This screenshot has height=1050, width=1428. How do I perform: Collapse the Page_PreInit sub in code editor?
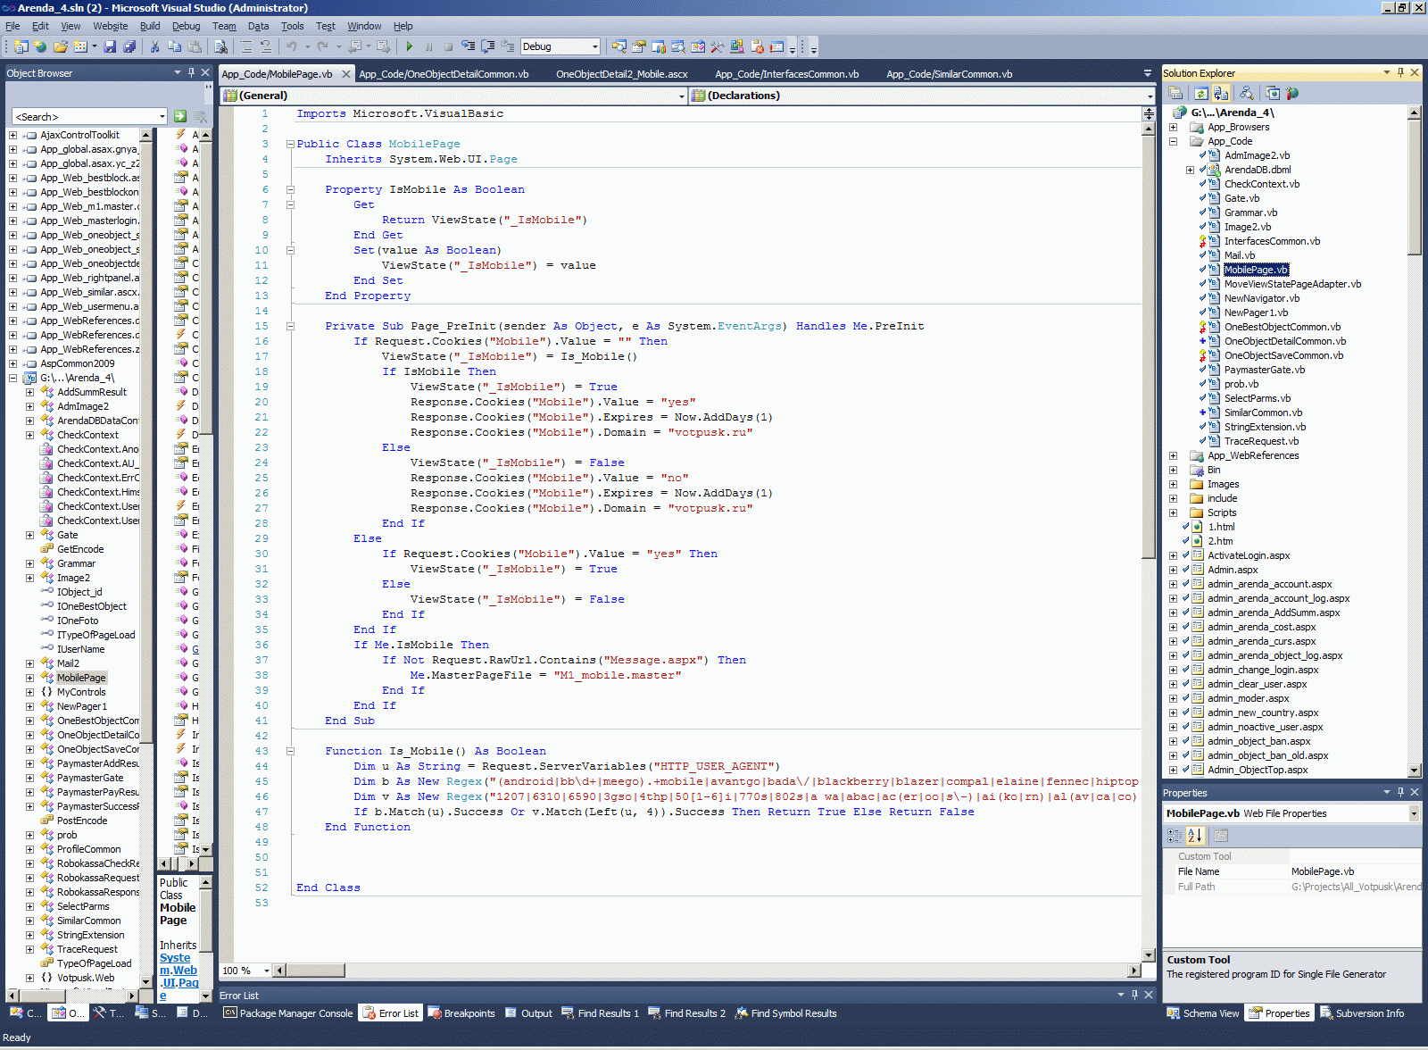[290, 326]
